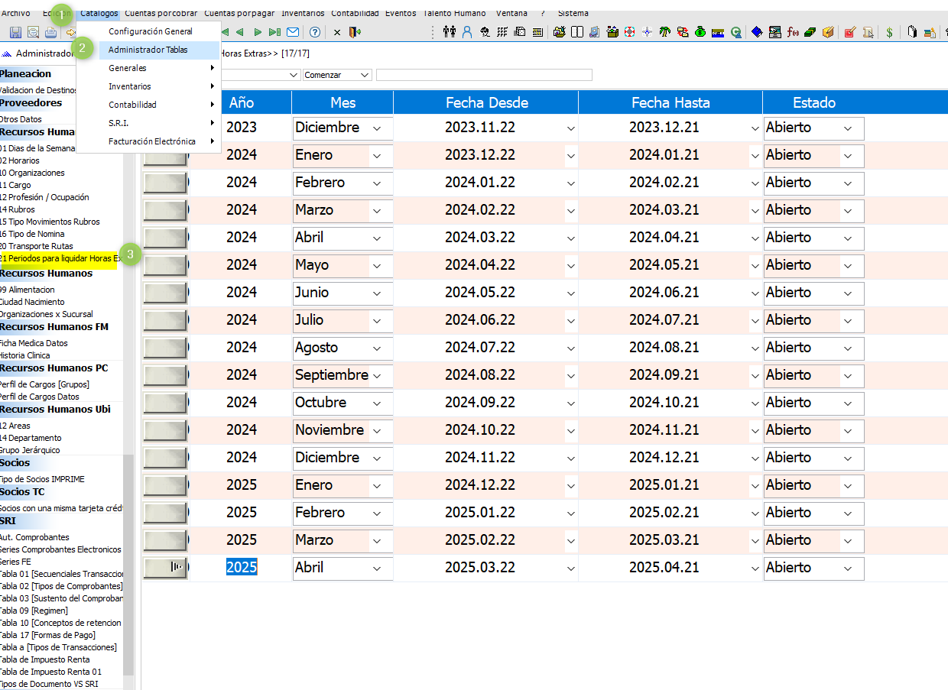Click the search text field beside Comenzar

coord(483,75)
